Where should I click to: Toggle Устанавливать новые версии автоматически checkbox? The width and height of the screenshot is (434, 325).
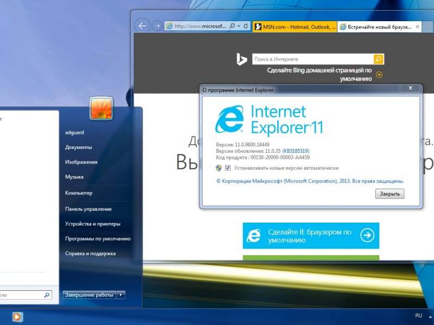coord(228,168)
